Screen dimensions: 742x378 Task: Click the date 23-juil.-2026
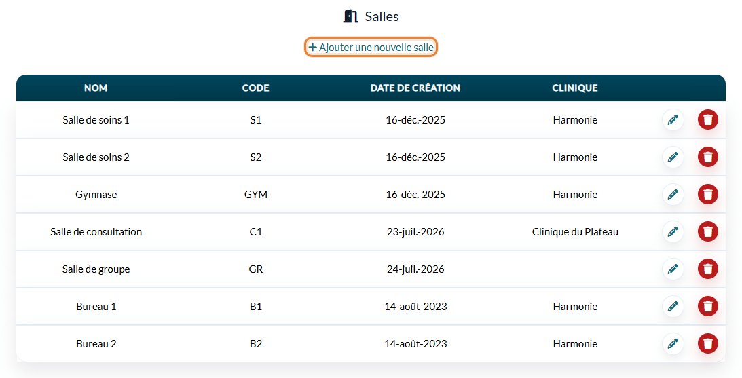click(x=415, y=232)
